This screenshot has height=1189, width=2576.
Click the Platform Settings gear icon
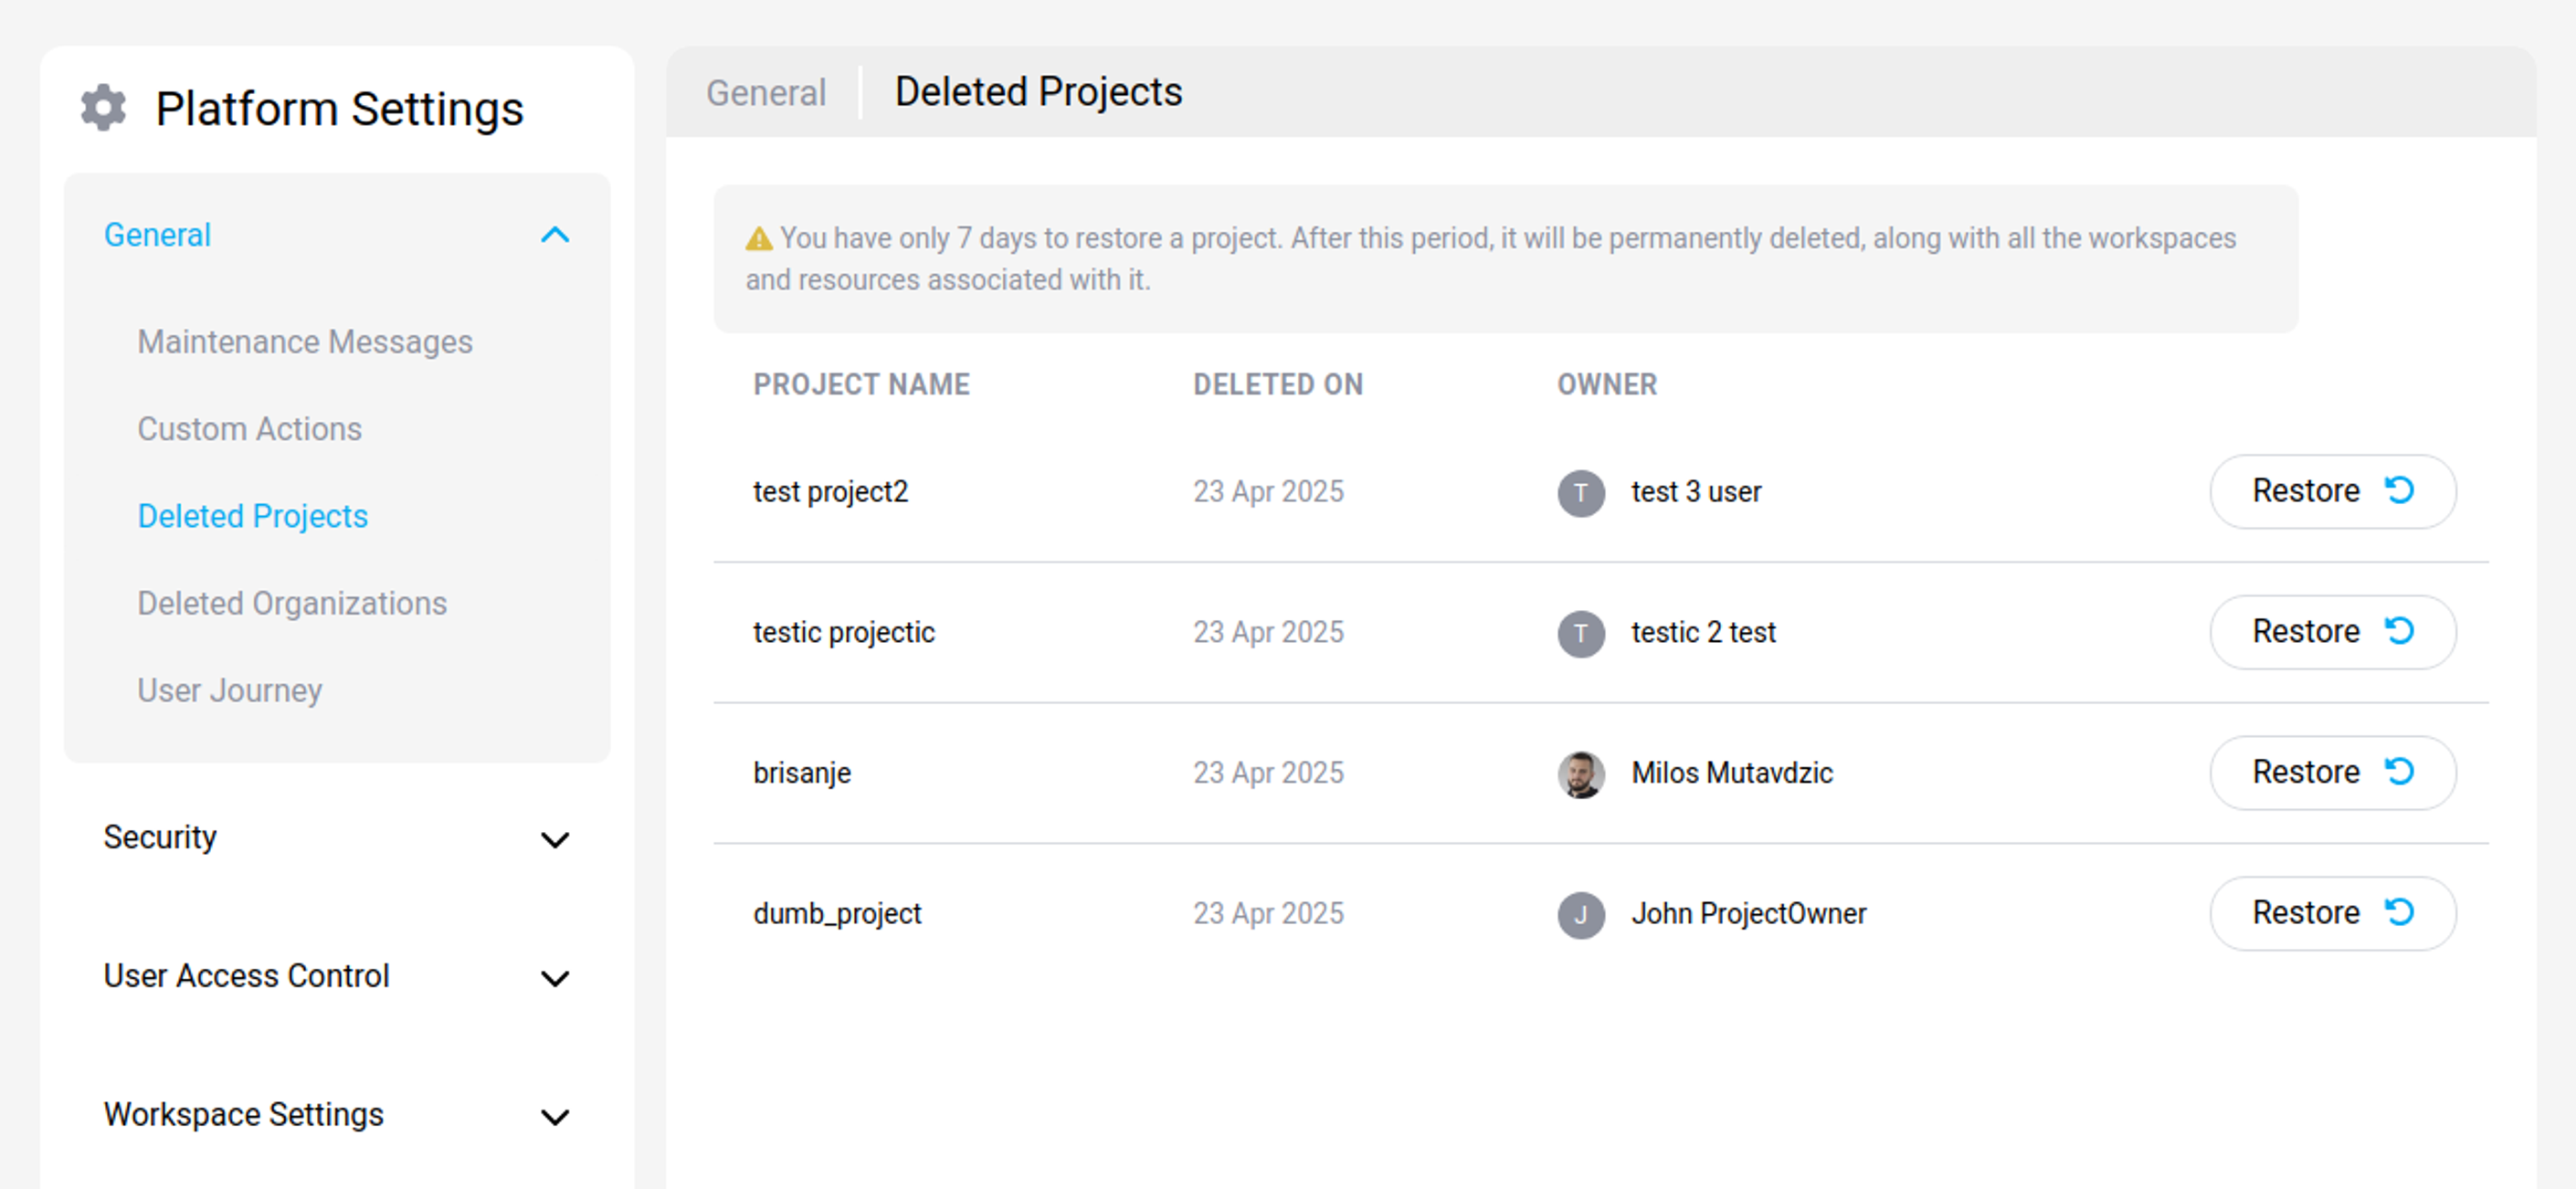tap(103, 108)
